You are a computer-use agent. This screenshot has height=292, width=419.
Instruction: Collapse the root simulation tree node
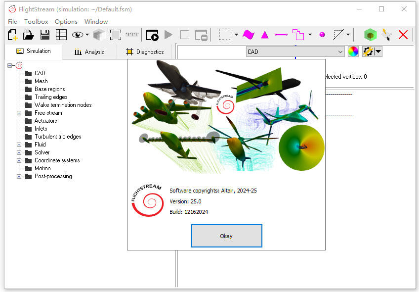pos(9,65)
